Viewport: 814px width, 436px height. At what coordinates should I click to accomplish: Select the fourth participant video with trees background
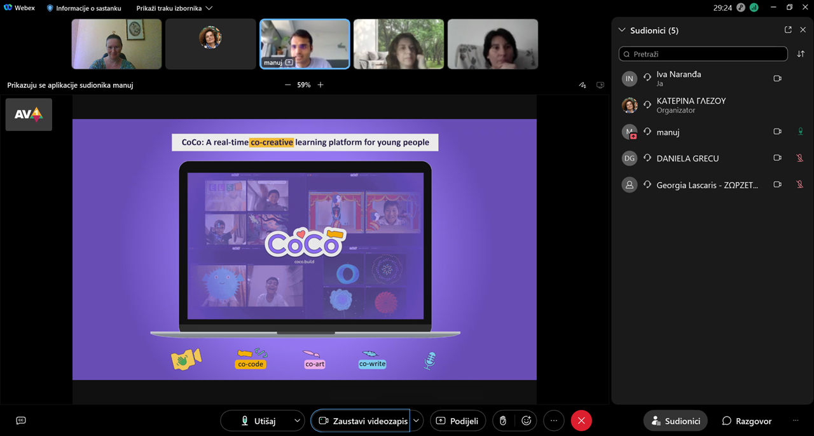tap(399, 44)
